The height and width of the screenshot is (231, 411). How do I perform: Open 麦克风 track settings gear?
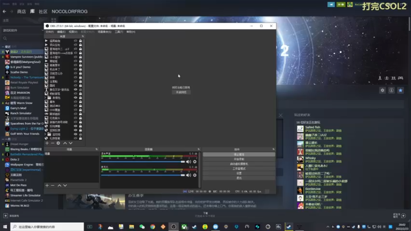195,175
